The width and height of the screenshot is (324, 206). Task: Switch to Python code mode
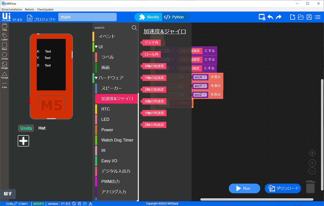pos(176,17)
